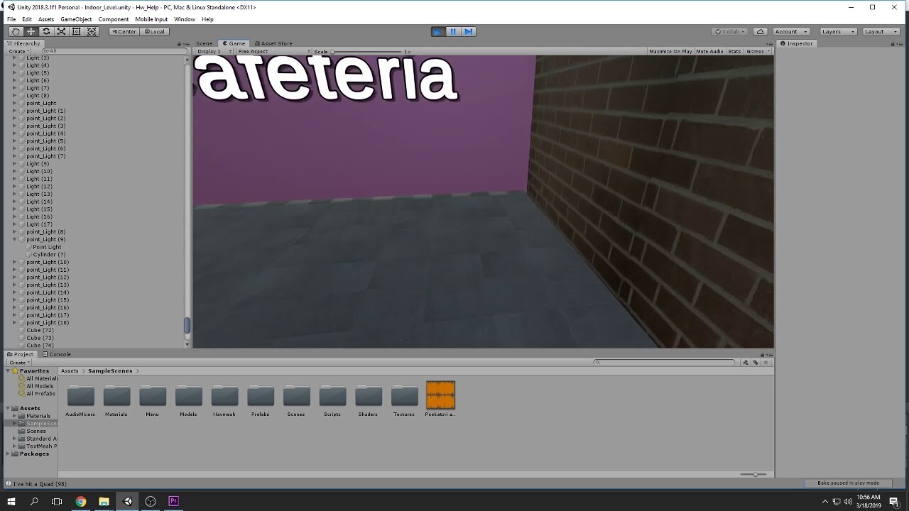Image resolution: width=909 pixels, height=511 pixels.
Task: Toggle Maximize On Play
Action: [670, 51]
